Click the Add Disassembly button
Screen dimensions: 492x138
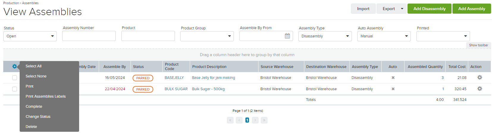tap(430, 9)
